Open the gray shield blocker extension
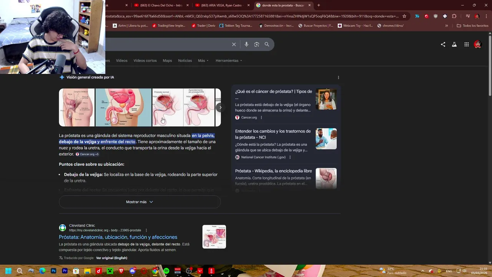 [x=435, y=16]
